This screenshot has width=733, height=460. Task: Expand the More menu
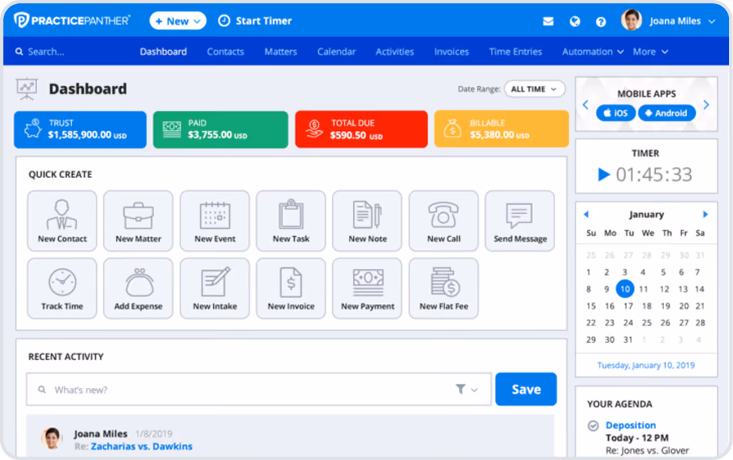click(x=650, y=51)
